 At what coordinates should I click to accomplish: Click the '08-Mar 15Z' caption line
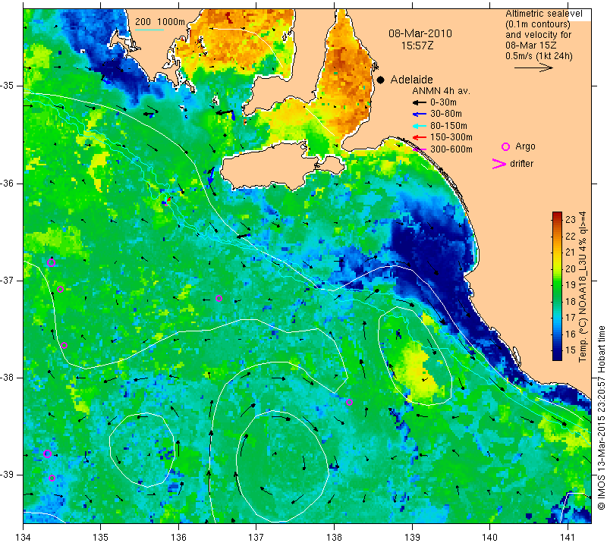coord(530,45)
